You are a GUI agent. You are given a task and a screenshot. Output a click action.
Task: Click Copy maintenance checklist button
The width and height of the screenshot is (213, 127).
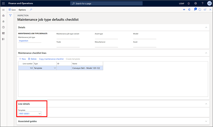(x=51, y=59)
